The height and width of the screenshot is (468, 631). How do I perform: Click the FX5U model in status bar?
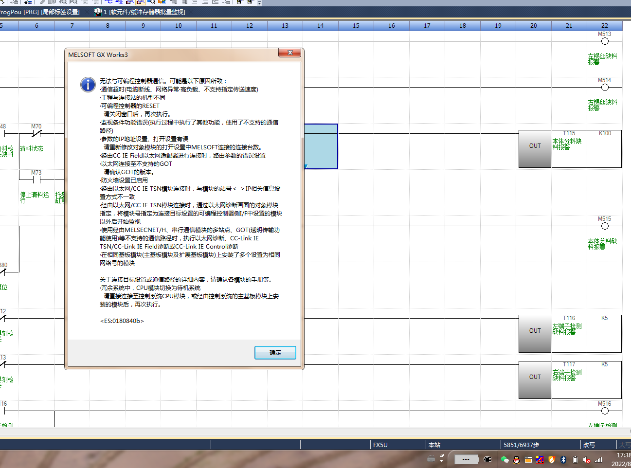pyautogui.click(x=380, y=445)
